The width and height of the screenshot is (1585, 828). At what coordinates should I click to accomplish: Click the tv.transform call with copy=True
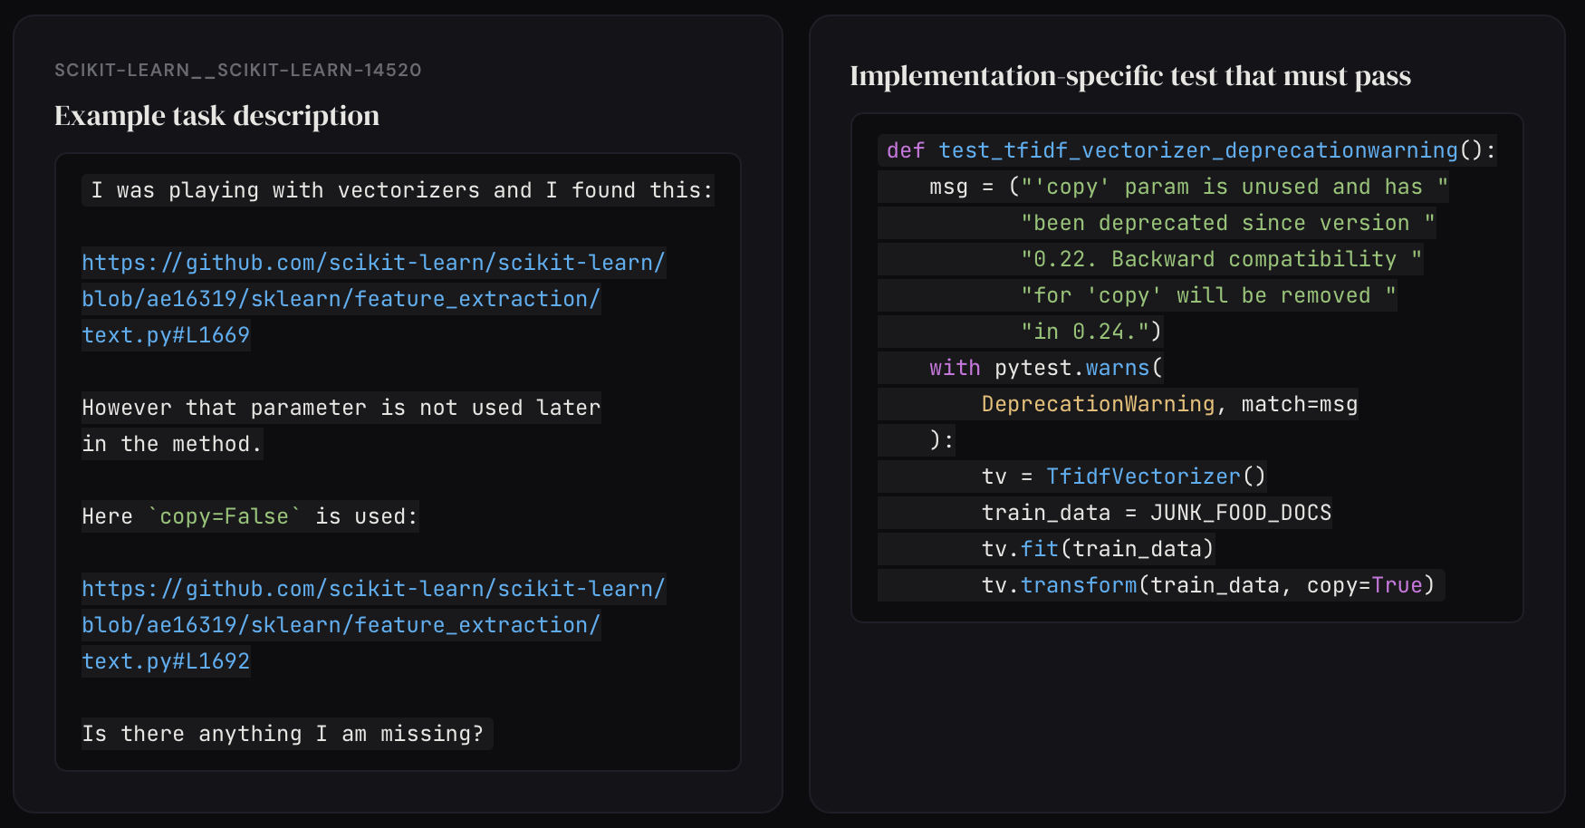pos(1208,585)
